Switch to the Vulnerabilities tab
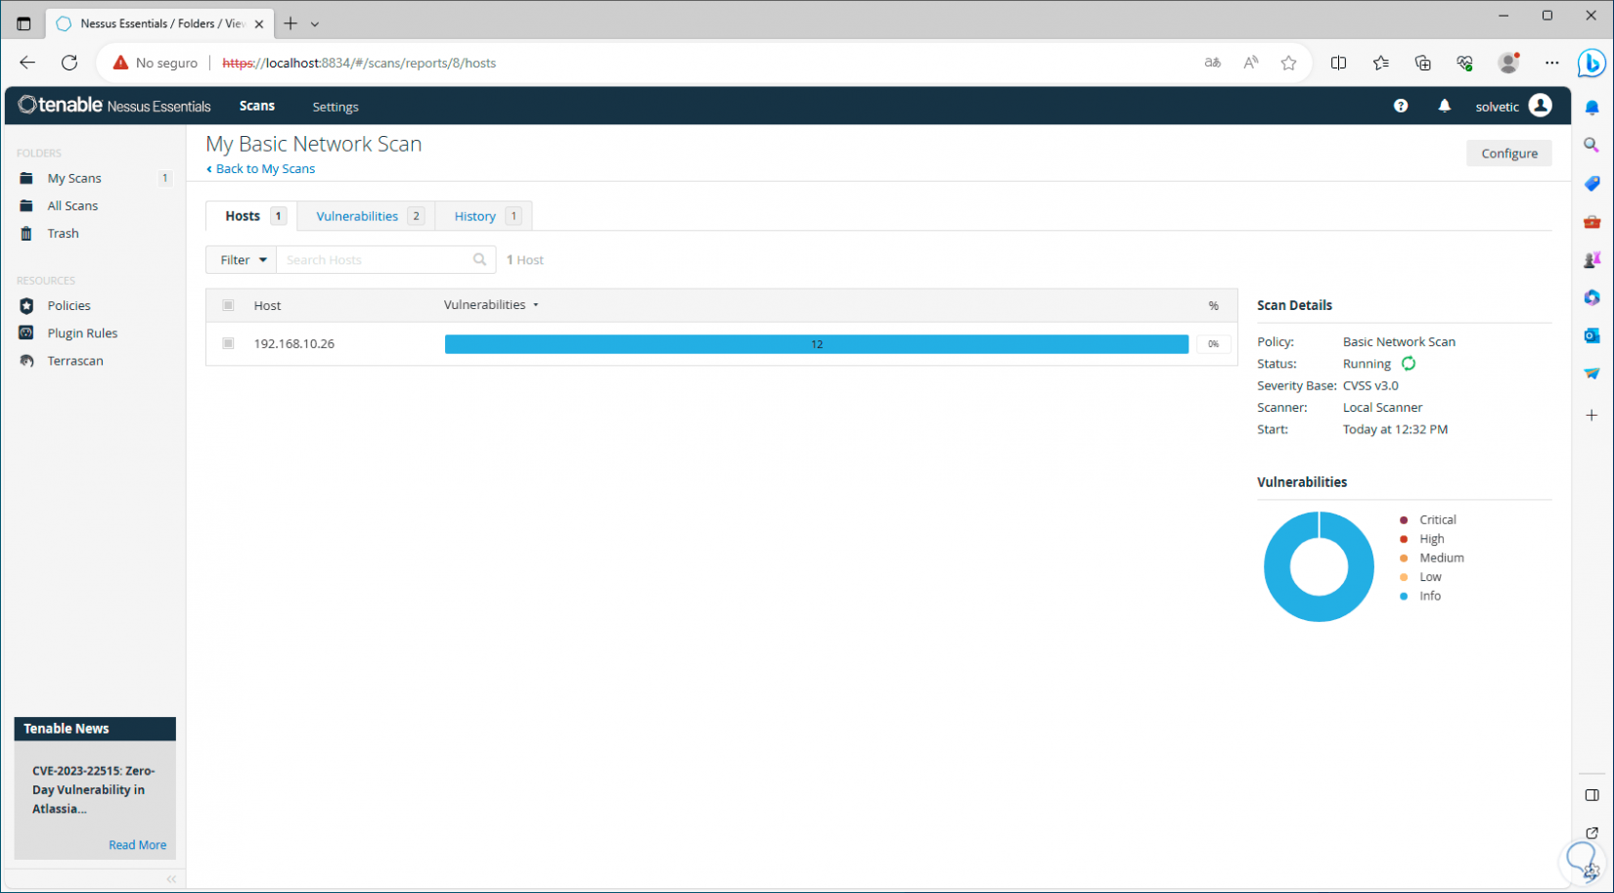Image resolution: width=1614 pixels, height=893 pixels. pos(368,216)
